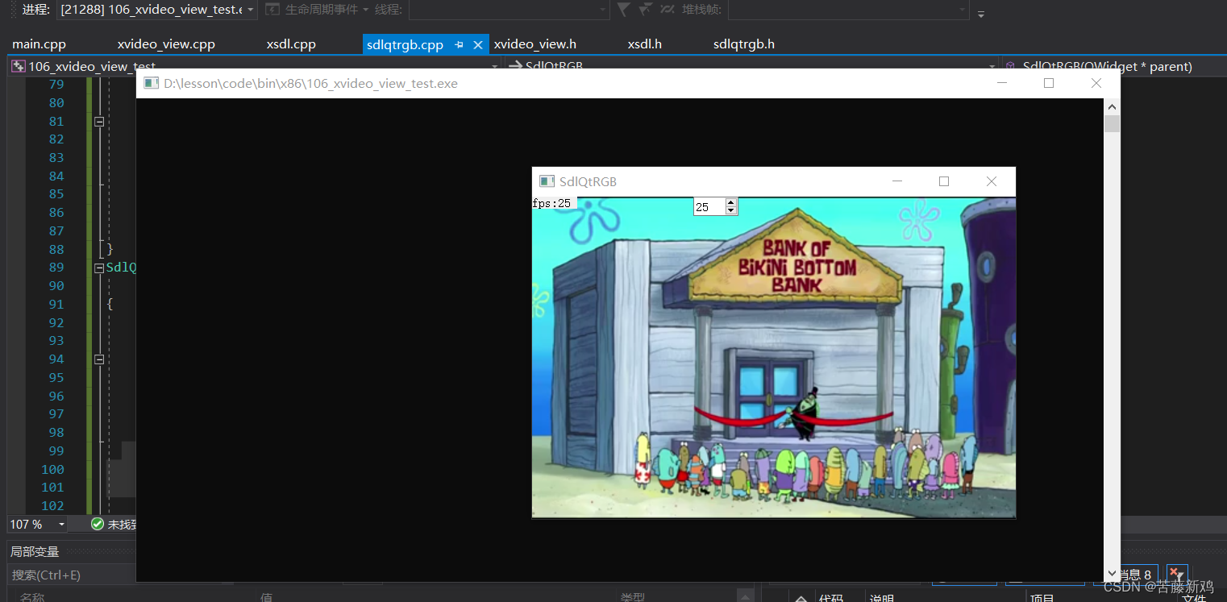Open the stack frame dropdown
Viewport: 1227px width, 602px height.
point(848,10)
